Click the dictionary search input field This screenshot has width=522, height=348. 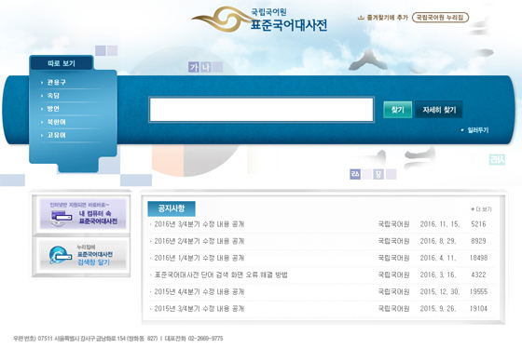point(261,110)
